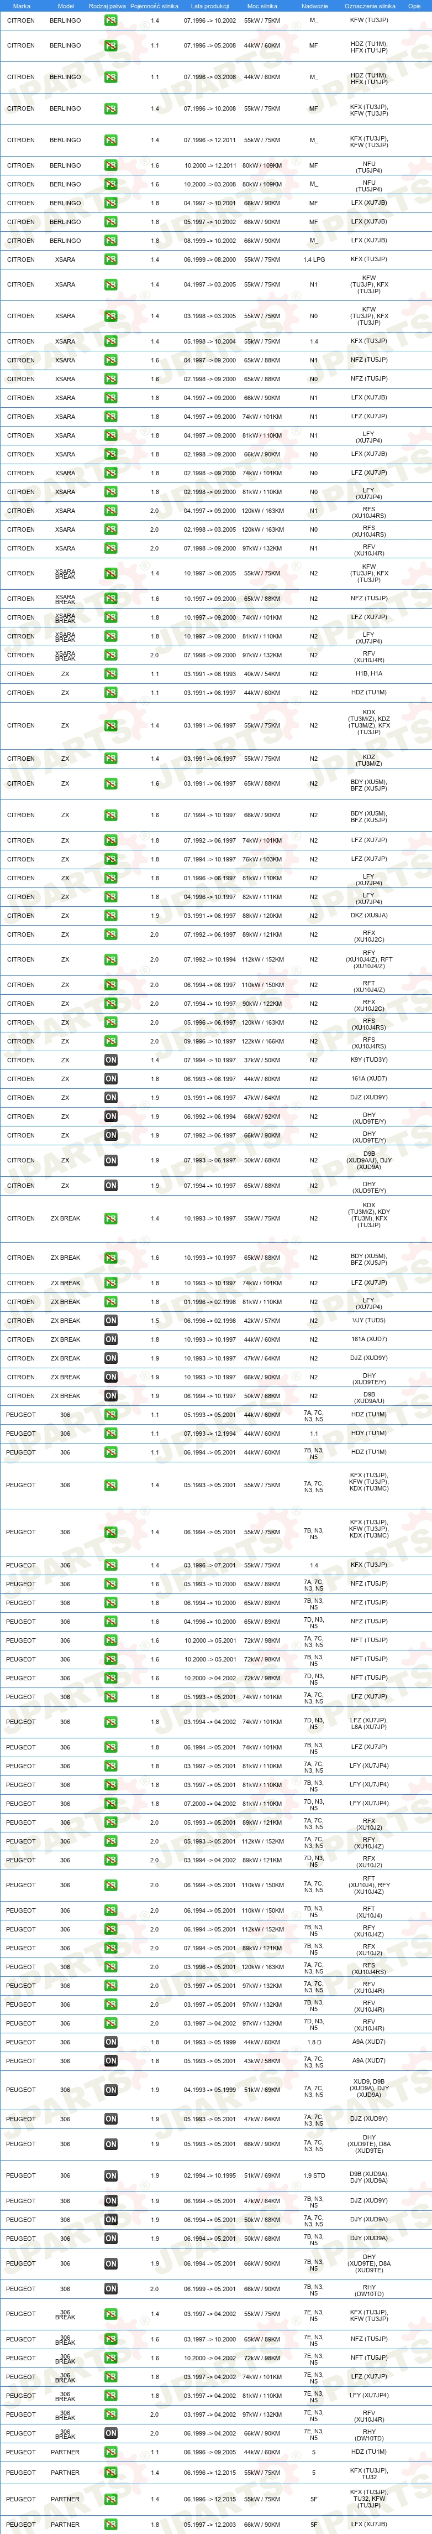Click the Model column header
This screenshot has width=432, height=2534.
pos(65,6)
